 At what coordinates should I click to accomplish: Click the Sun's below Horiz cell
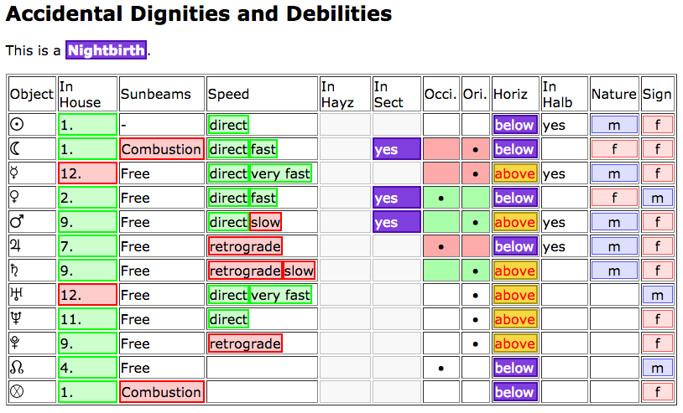[515, 125]
